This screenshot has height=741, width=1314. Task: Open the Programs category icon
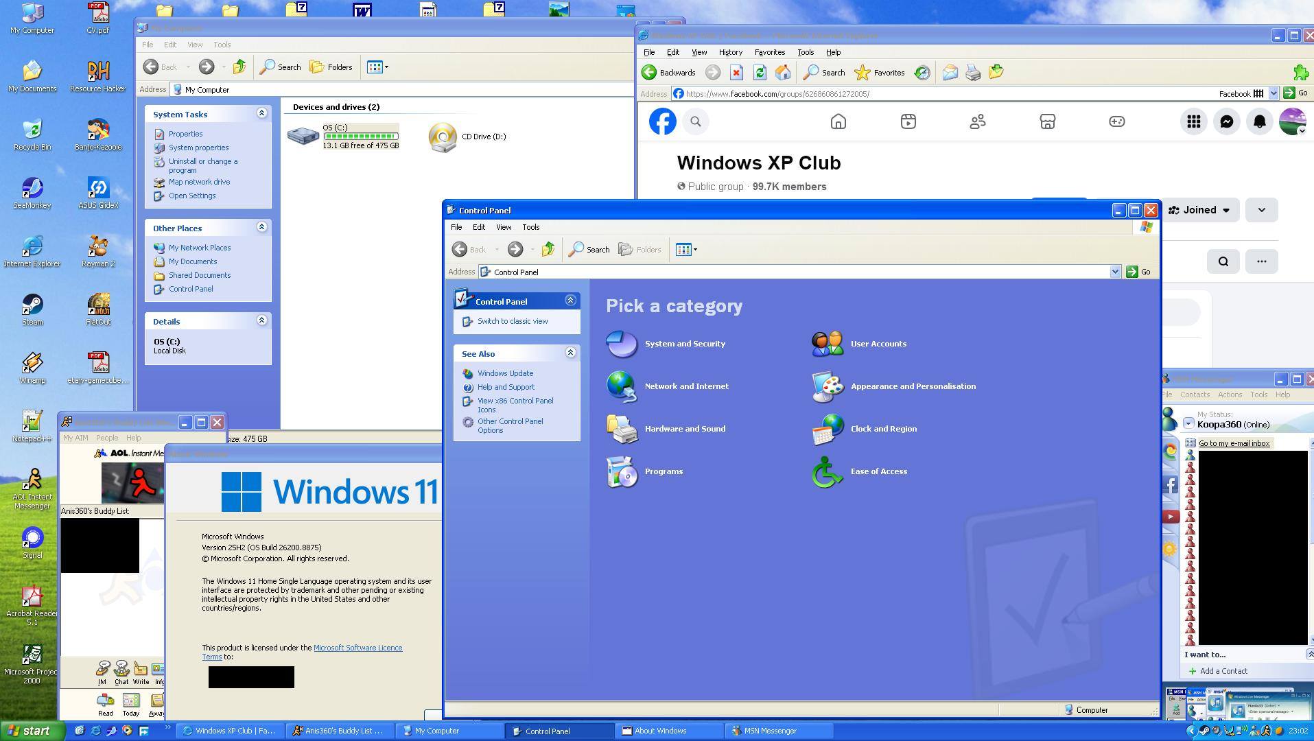[x=622, y=471]
